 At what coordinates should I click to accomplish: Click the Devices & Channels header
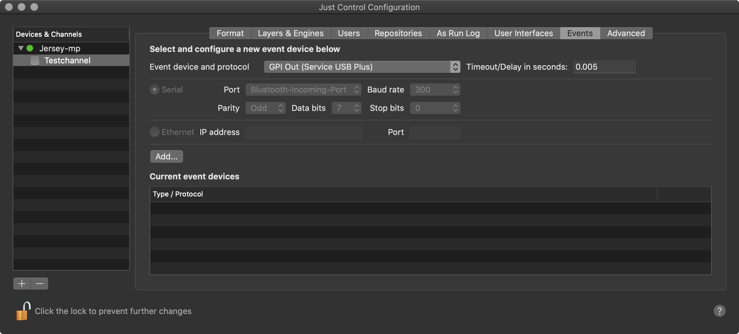[x=71, y=34]
